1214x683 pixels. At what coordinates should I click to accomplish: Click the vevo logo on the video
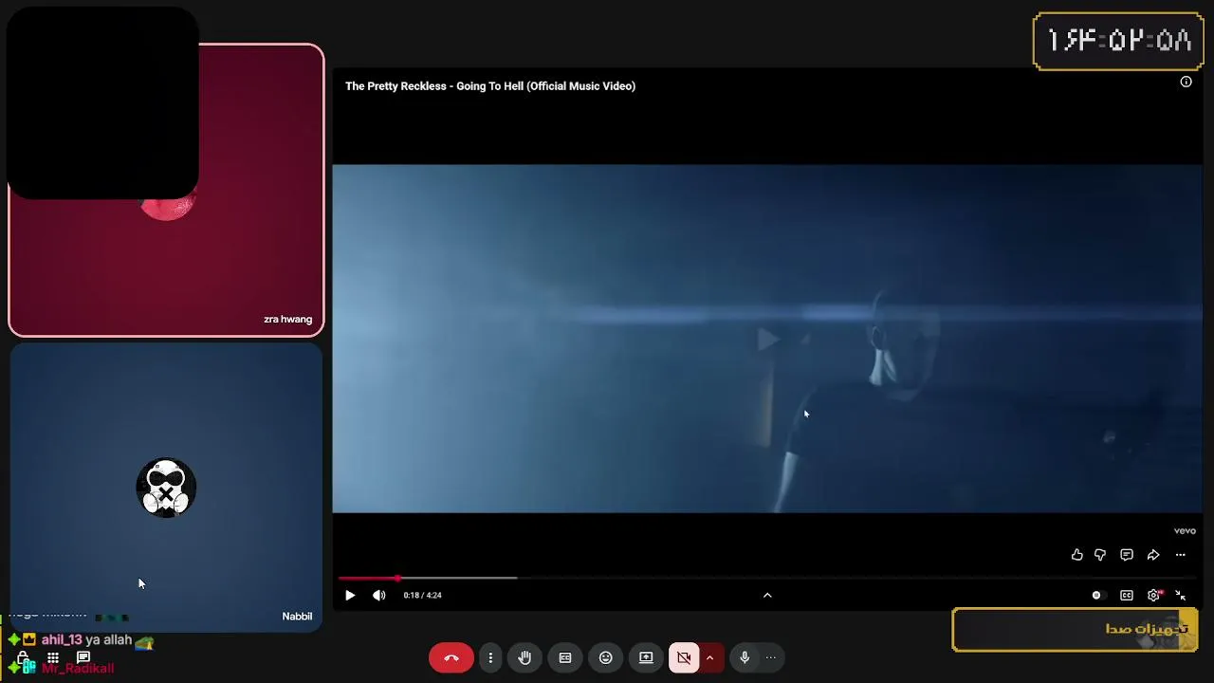(x=1186, y=531)
